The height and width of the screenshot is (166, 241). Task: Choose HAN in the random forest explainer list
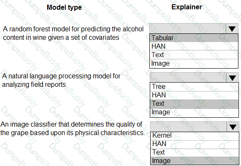[x=194, y=46]
